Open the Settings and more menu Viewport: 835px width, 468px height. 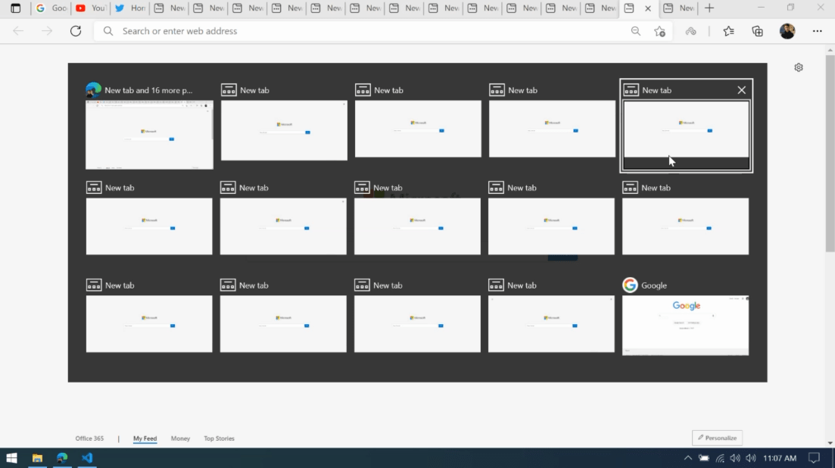(x=817, y=31)
